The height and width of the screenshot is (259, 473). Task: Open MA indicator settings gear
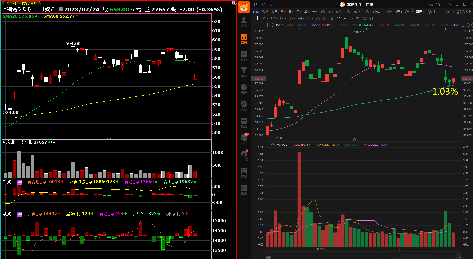[x=267, y=25]
